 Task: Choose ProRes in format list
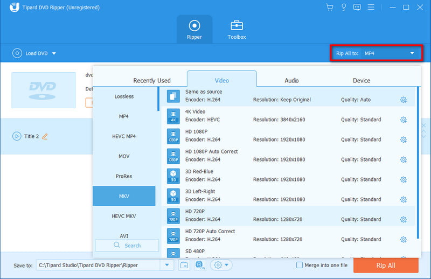point(124,176)
